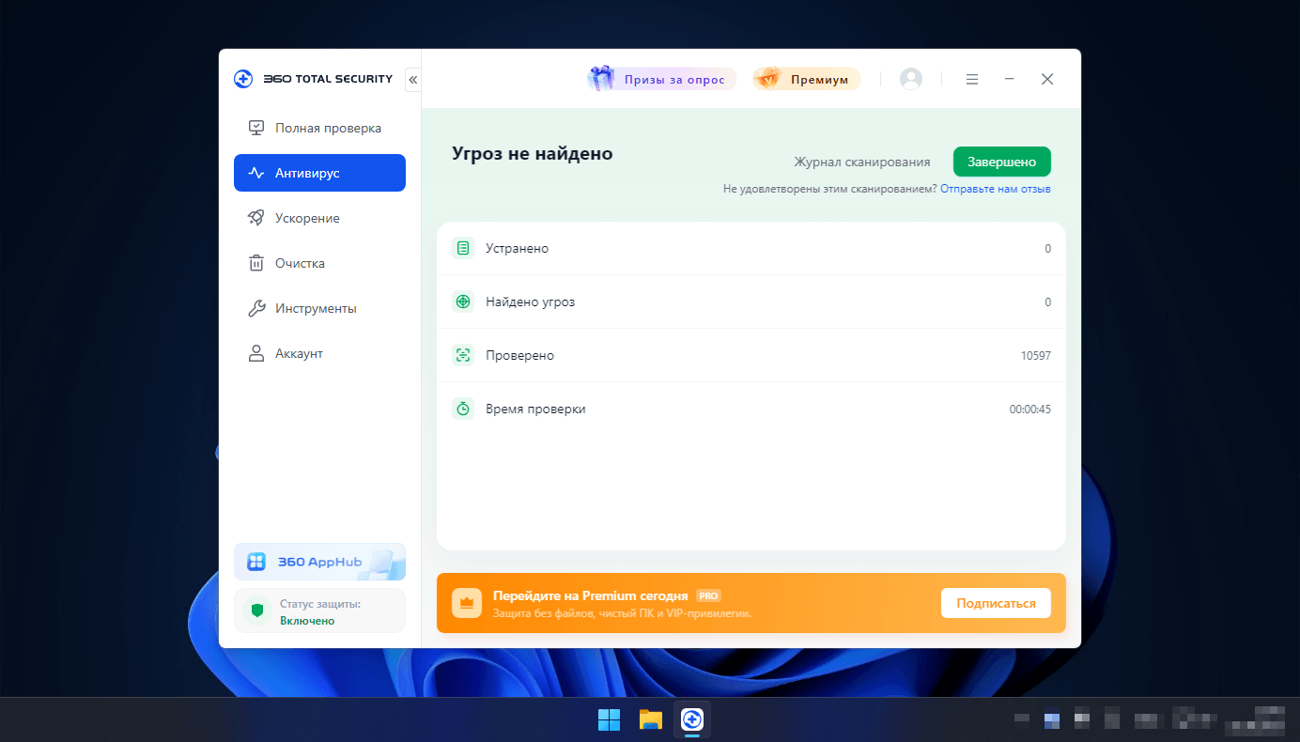This screenshot has width=1300, height=742.
Task: Click the 360 AppHub grid icon
Action: [x=256, y=562]
